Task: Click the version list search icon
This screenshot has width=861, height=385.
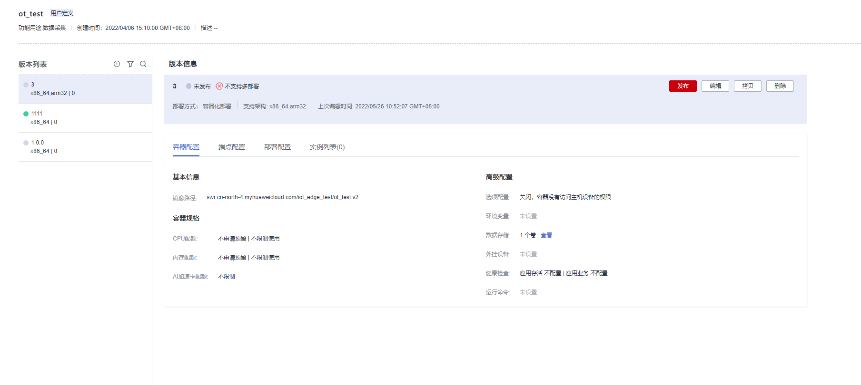Action: [x=143, y=64]
